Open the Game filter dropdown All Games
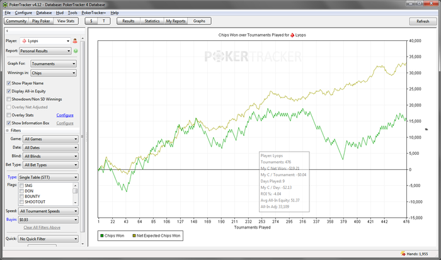 tap(50, 139)
